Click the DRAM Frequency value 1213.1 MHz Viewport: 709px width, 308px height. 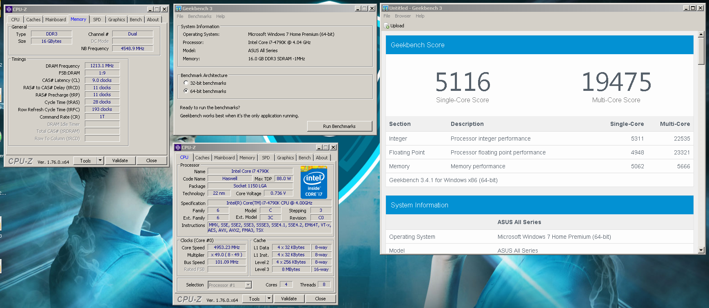[102, 66]
